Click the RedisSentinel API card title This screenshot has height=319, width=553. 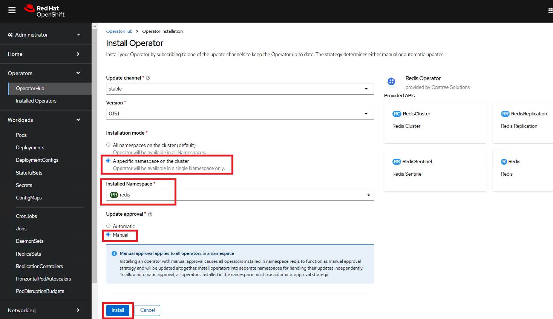click(417, 162)
